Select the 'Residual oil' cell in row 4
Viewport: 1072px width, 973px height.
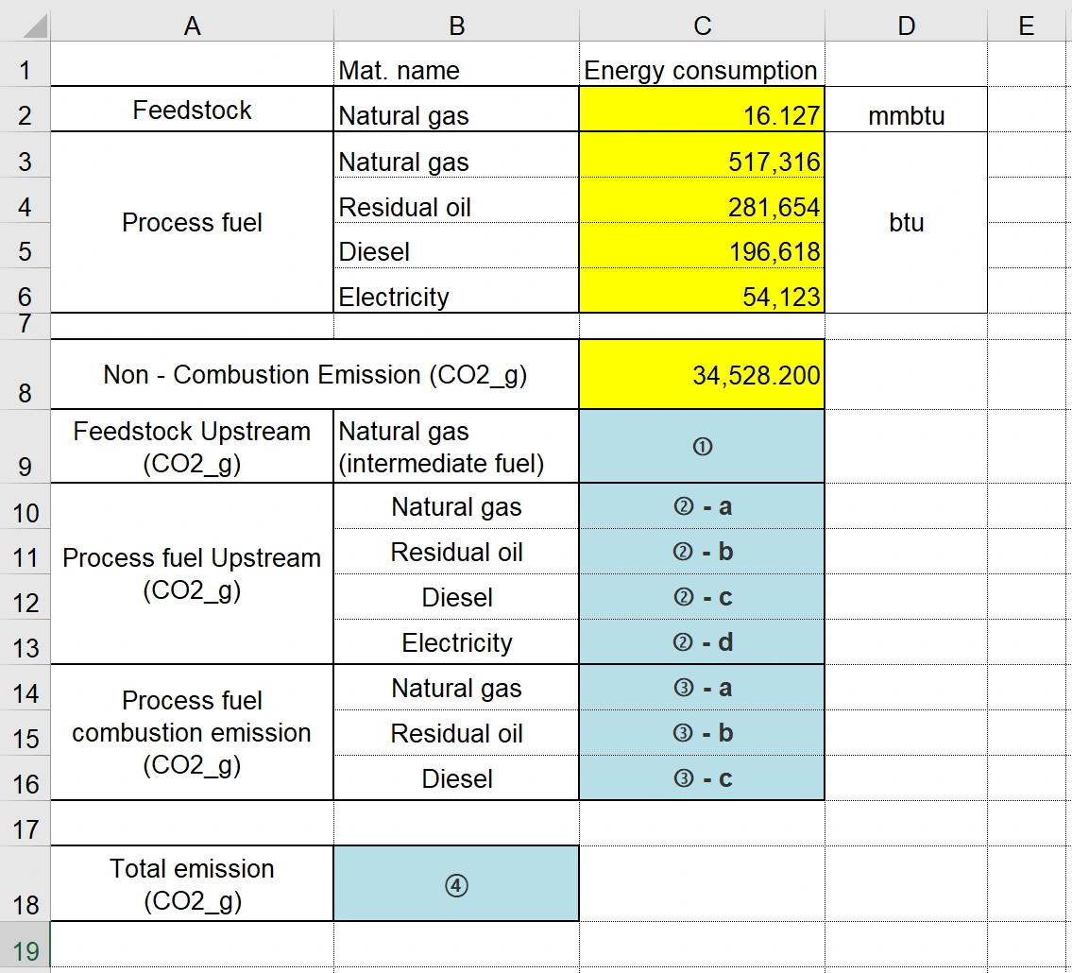pos(457,200)
